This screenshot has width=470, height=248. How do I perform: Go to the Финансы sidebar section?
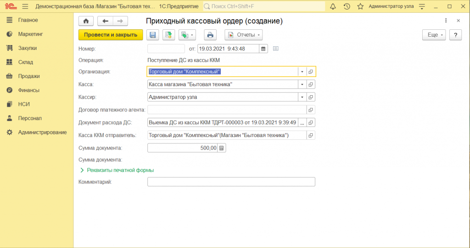point(28,90)
